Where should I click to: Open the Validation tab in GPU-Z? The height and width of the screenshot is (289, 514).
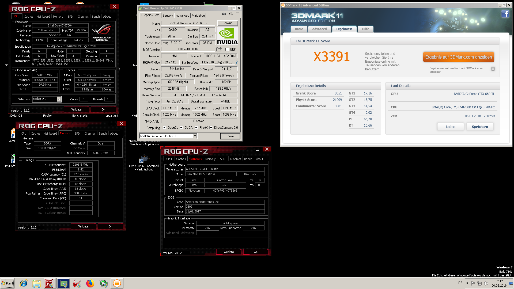point(198,16)
